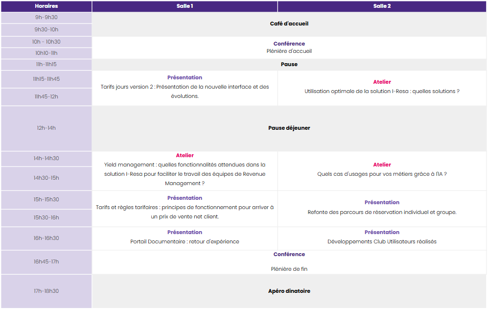Viewport: 488px width, 309px height.
Task: Select the Portail Documentaire presentation
Action: click(x=185, y=241)
